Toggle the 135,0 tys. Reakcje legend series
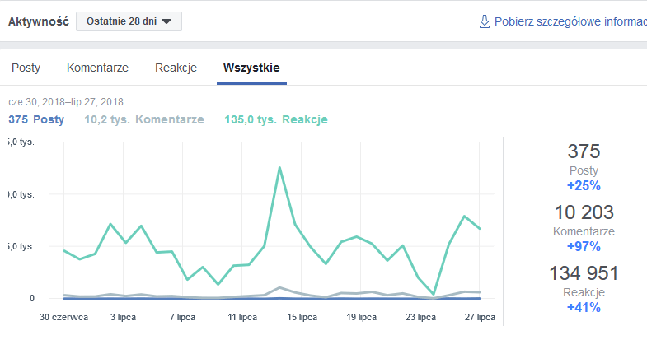This screenshot has width=647, height=340. [276, 119]
